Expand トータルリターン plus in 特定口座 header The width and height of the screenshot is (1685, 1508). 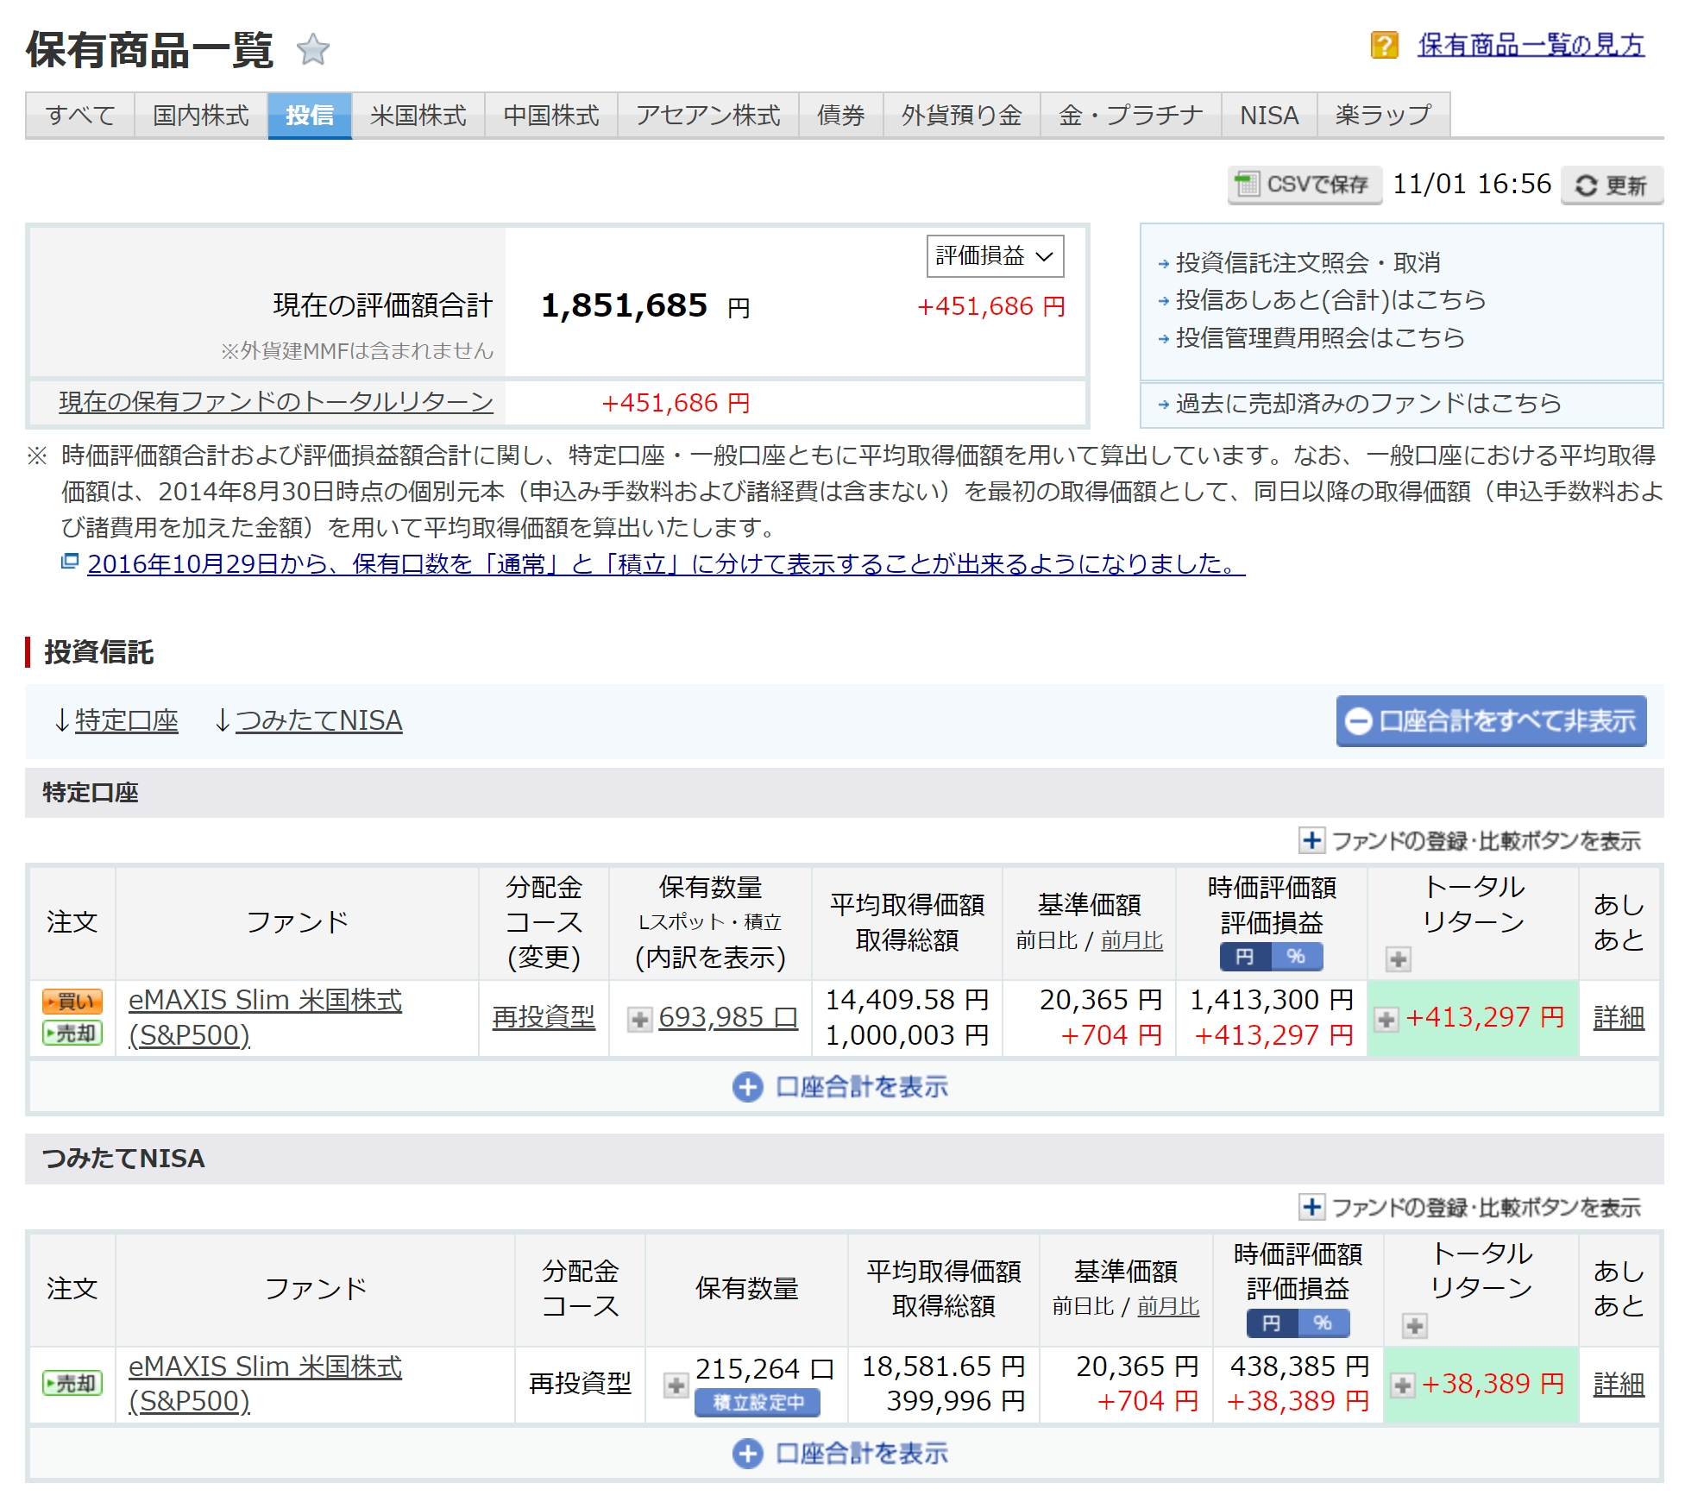click(x=1398, y=958)
